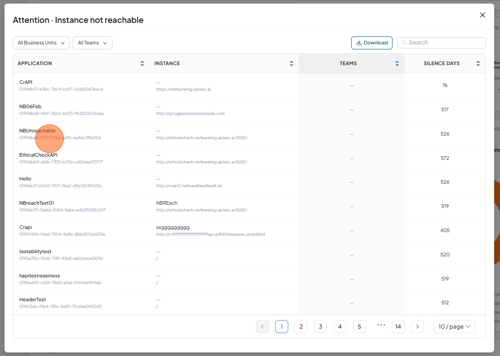Viewport: 500px width, 356px height.
Task: Open the All Teams dropdown
Action: (93, 43)
